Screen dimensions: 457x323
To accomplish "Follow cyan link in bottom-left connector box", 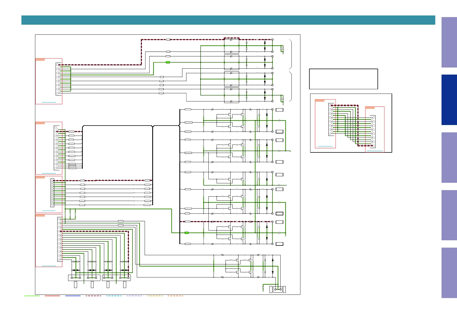I will click(49, 266).
